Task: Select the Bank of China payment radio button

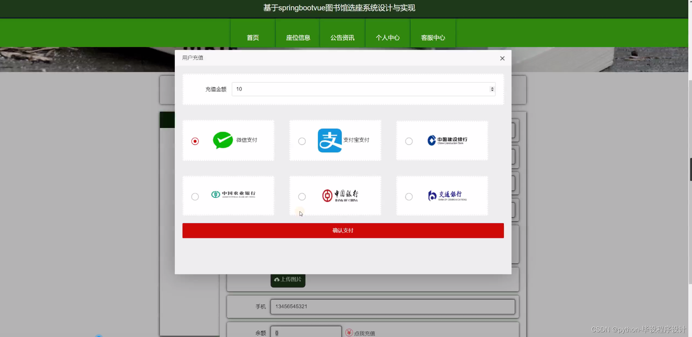Action: 302,196
